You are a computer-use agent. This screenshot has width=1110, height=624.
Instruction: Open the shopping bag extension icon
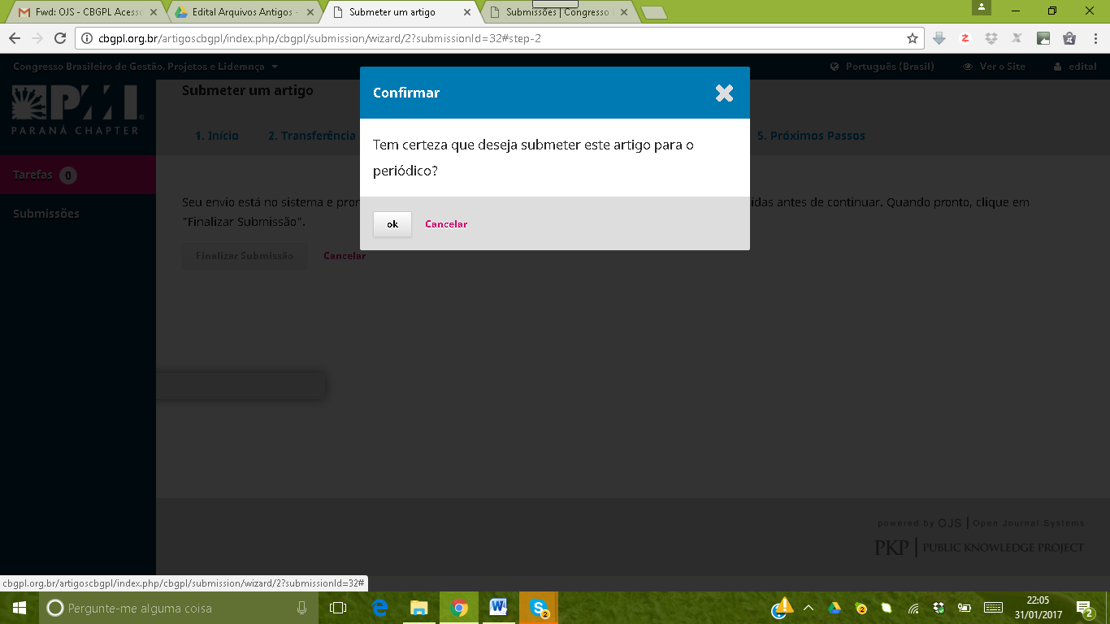click(1069, 38)
